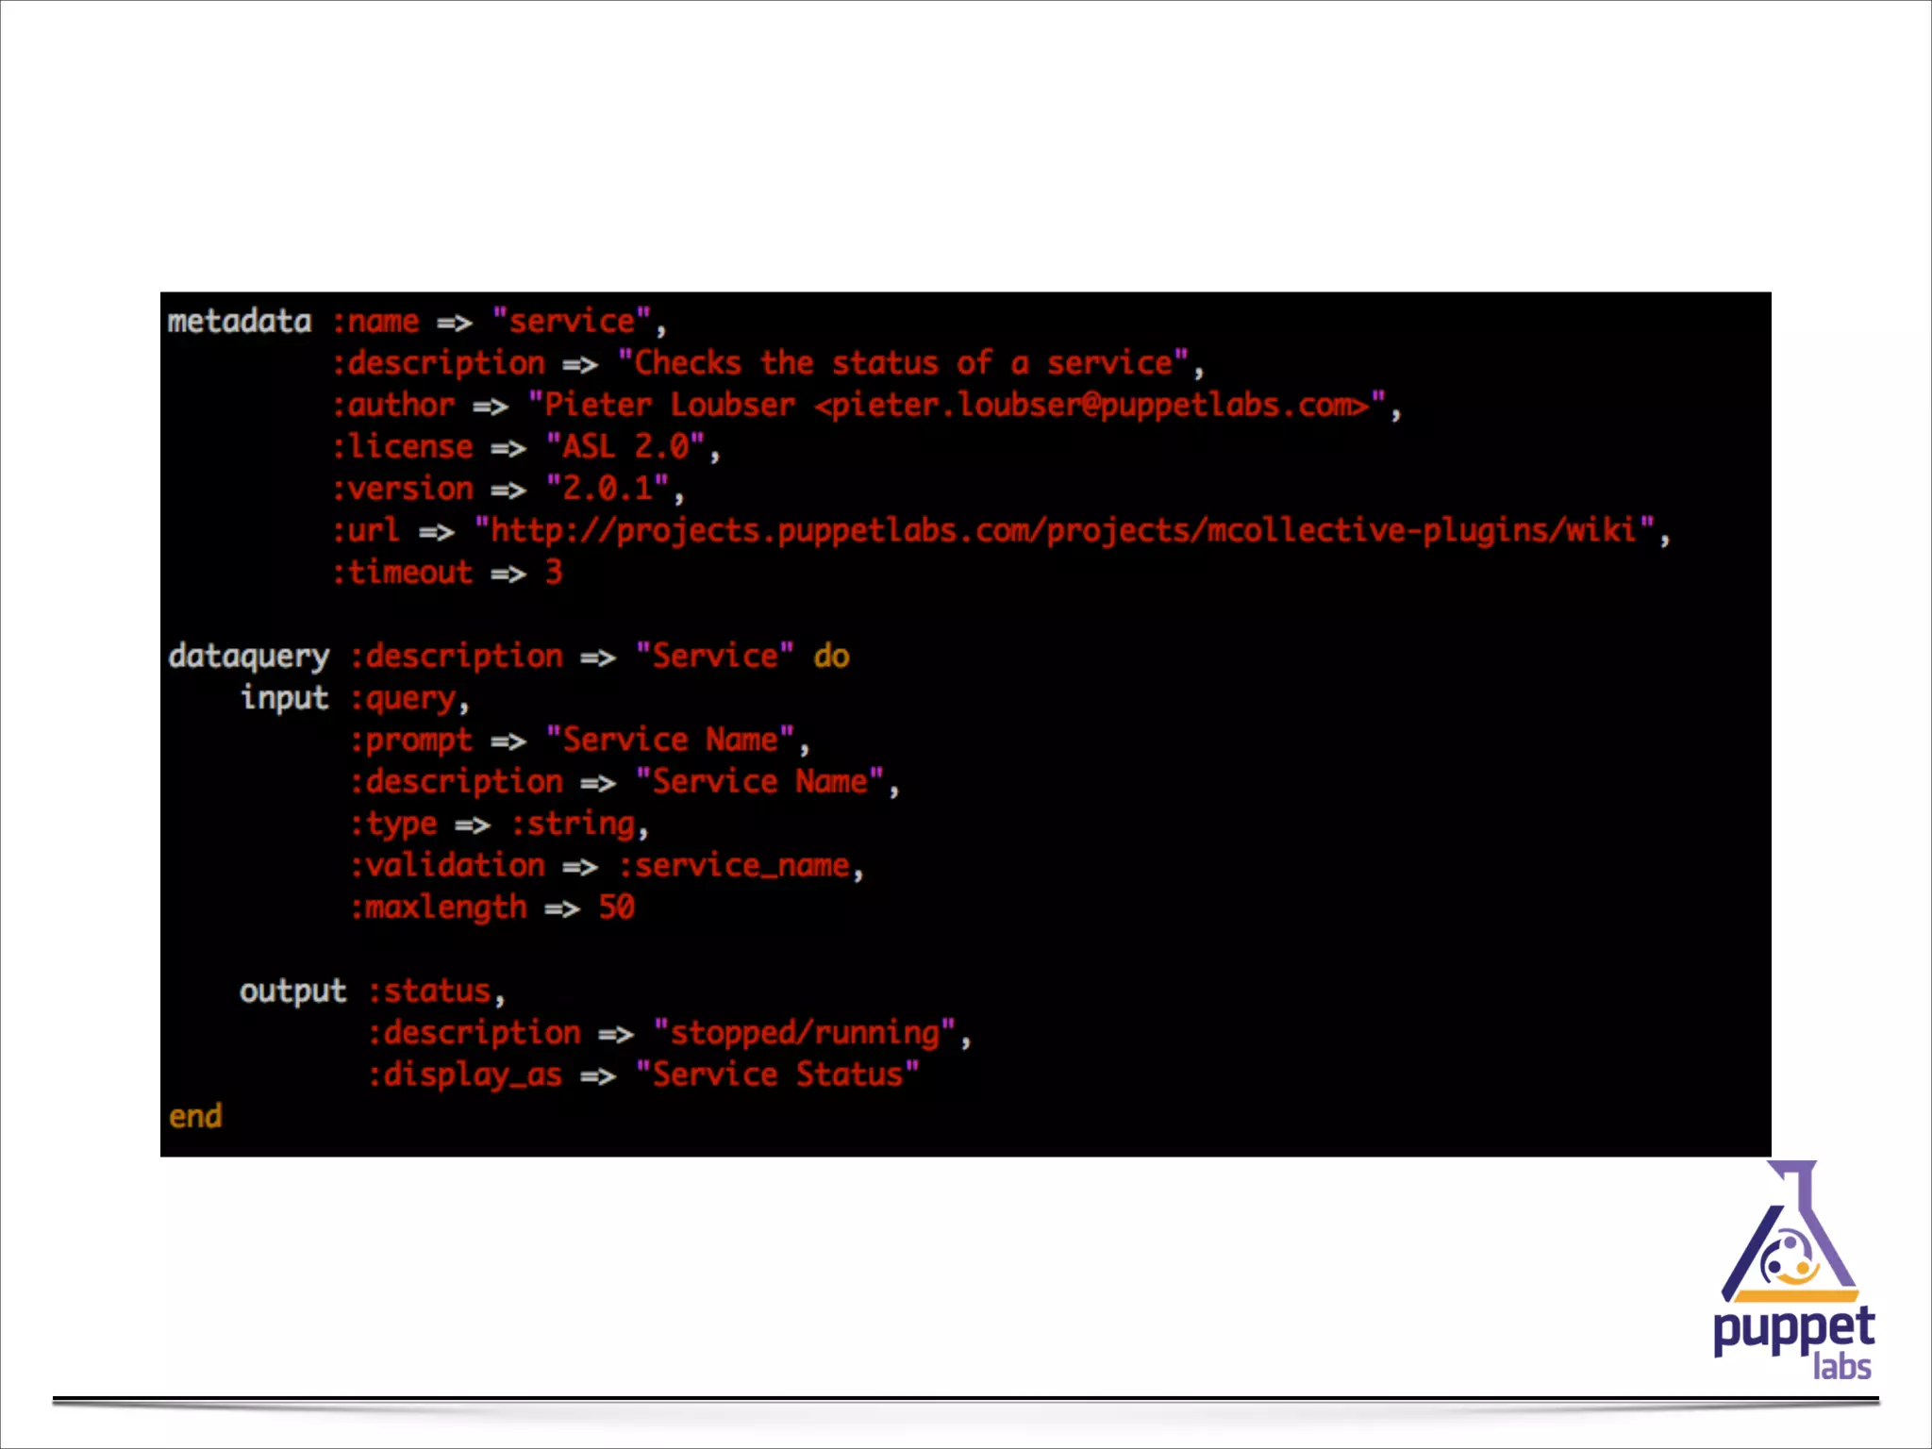Click the "ASL 2.0" license string
This screenshot has height=1449, width=1932.
[625, 446]
